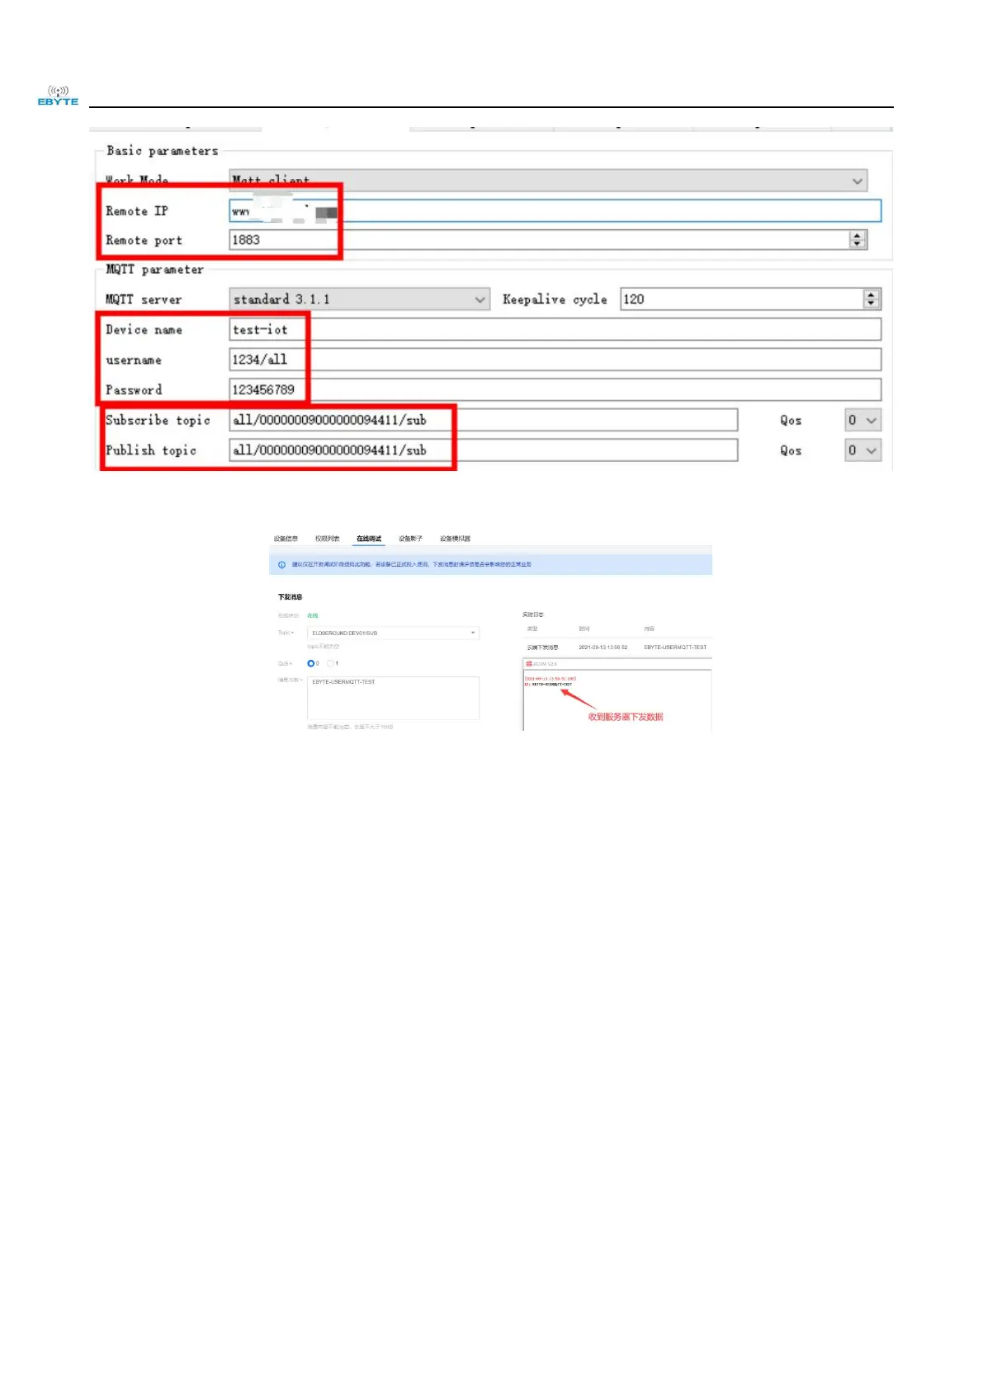This screenshot has height=1389, width=983.
Task: Click the Remote port spinner arrows
Action: 858,240
